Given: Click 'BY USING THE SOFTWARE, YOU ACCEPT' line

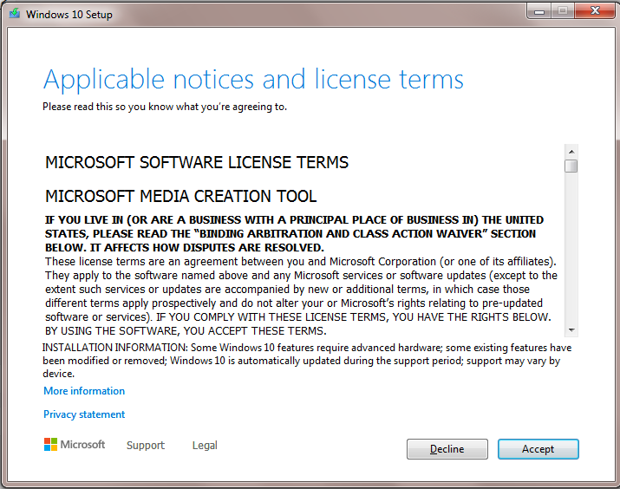Looking at the screenshot, I should [186, 331].
